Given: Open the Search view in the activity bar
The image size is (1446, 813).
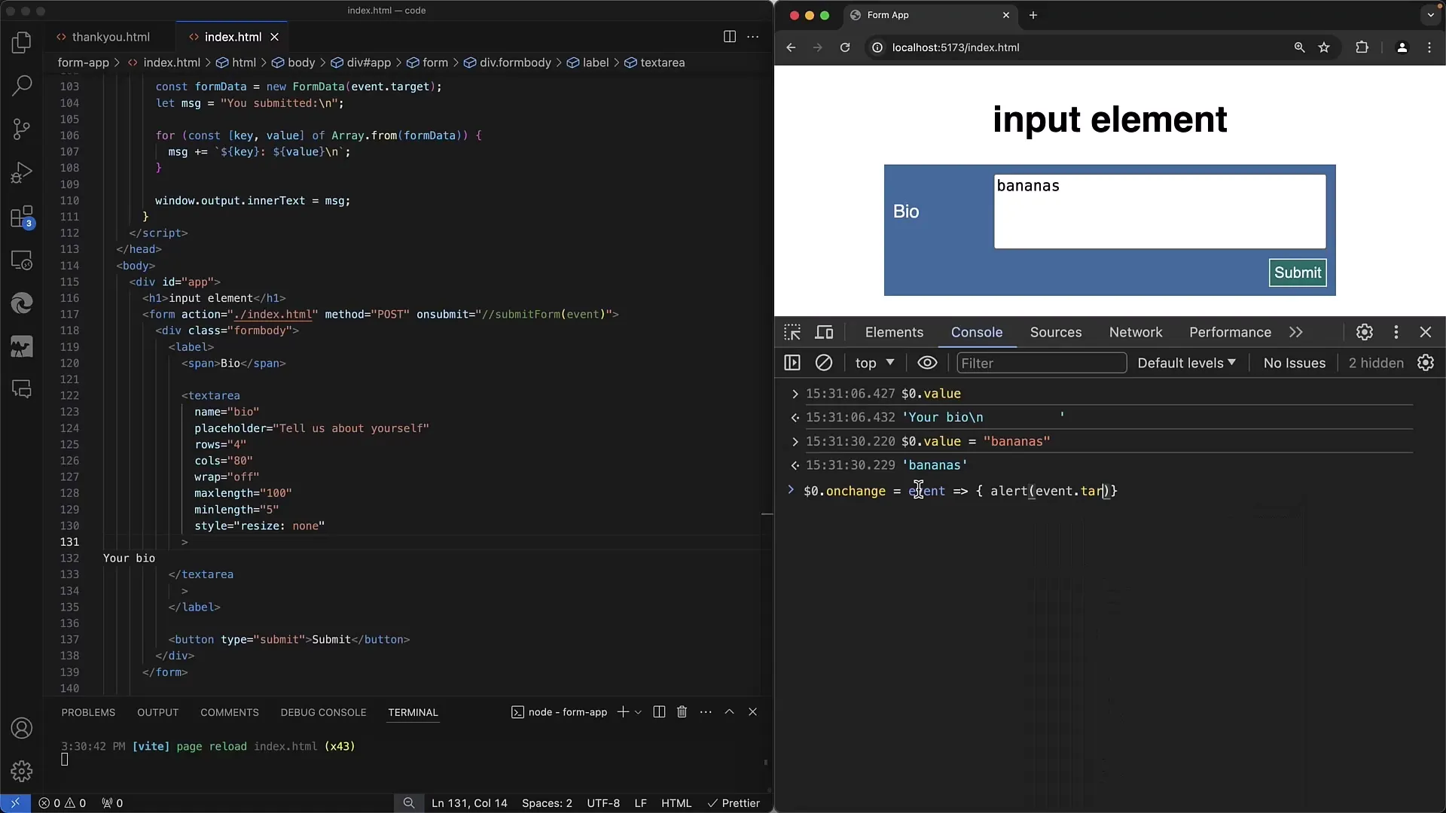Looking at the screenshot, I should point(22,86).
